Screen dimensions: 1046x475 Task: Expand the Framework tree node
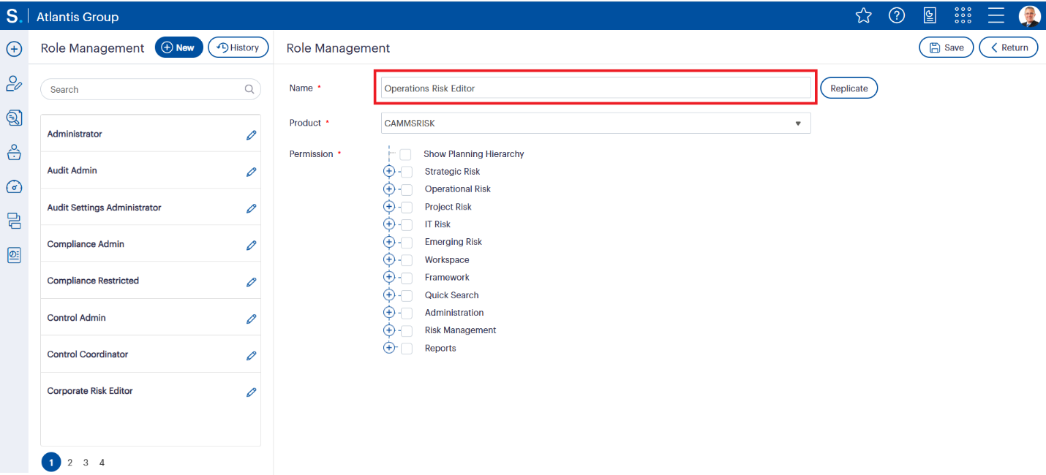389,277
